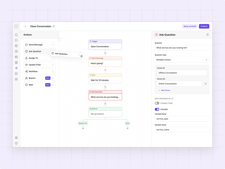Edit the Variable Value field
Screen dimensions: 225x169
[x=182, y=130]
